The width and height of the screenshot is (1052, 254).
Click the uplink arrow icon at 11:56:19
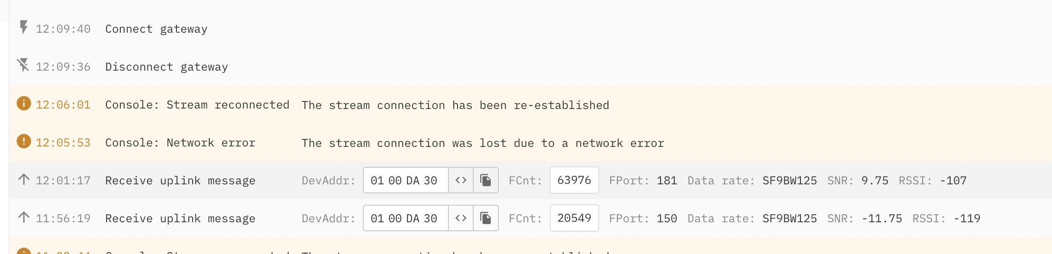pyautogui.click(x=24, y=218)
